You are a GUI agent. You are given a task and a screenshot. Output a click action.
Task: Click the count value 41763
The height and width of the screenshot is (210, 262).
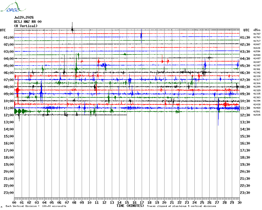coord(257,37)
